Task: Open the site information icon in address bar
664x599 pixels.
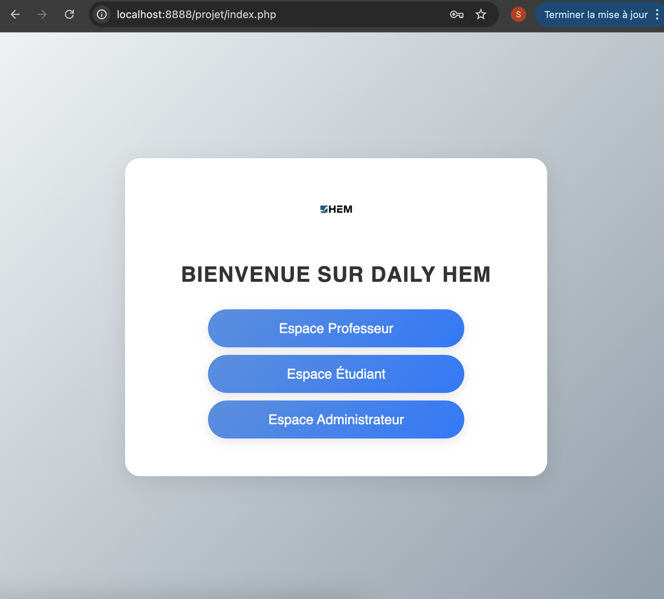Action: pos(101,15)
